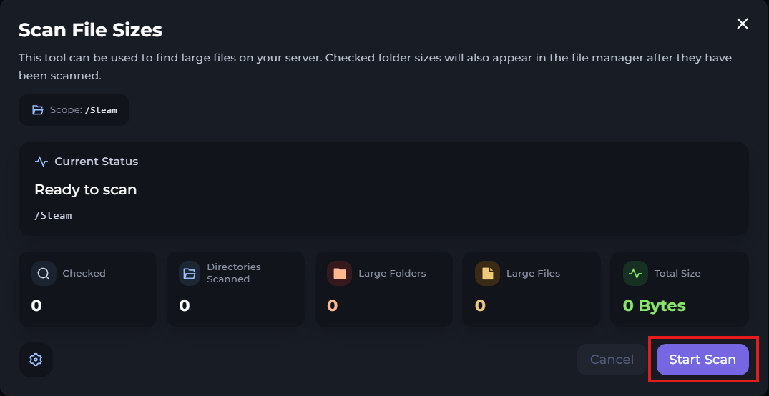Image resolution: width=769 pixels, height=396 pixels.
Task: Click the Large Files document icon
Action: point(487,273)
